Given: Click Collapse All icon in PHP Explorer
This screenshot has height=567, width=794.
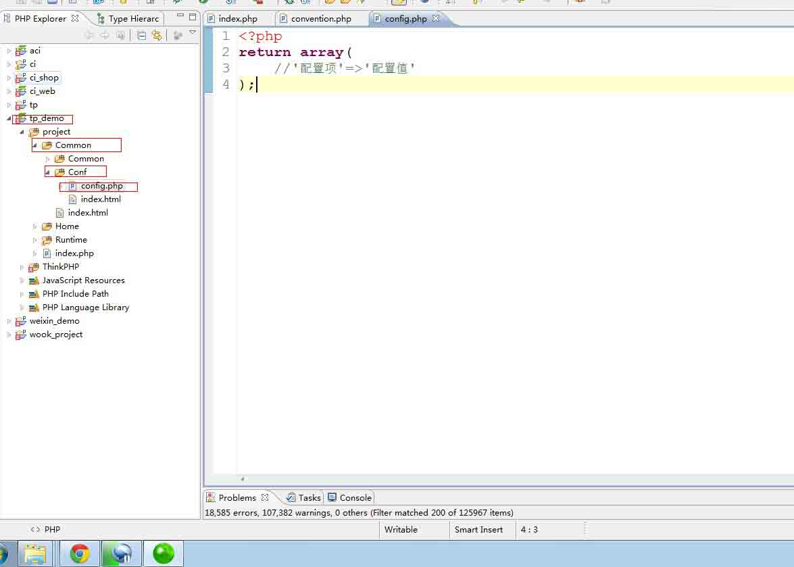Looking at the screenshot, I should tap(141, 35).
